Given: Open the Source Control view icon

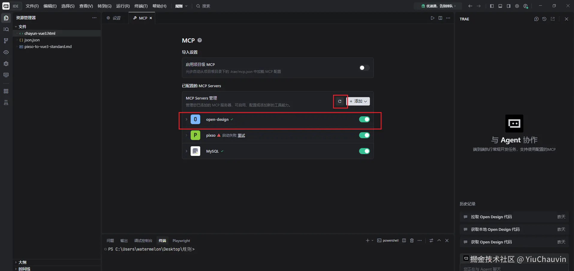Looking at the screenshot, I should point(6,41).
